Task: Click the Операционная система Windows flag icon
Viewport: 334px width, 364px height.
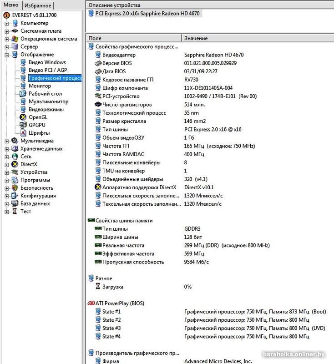Action: tap(15, 39)
